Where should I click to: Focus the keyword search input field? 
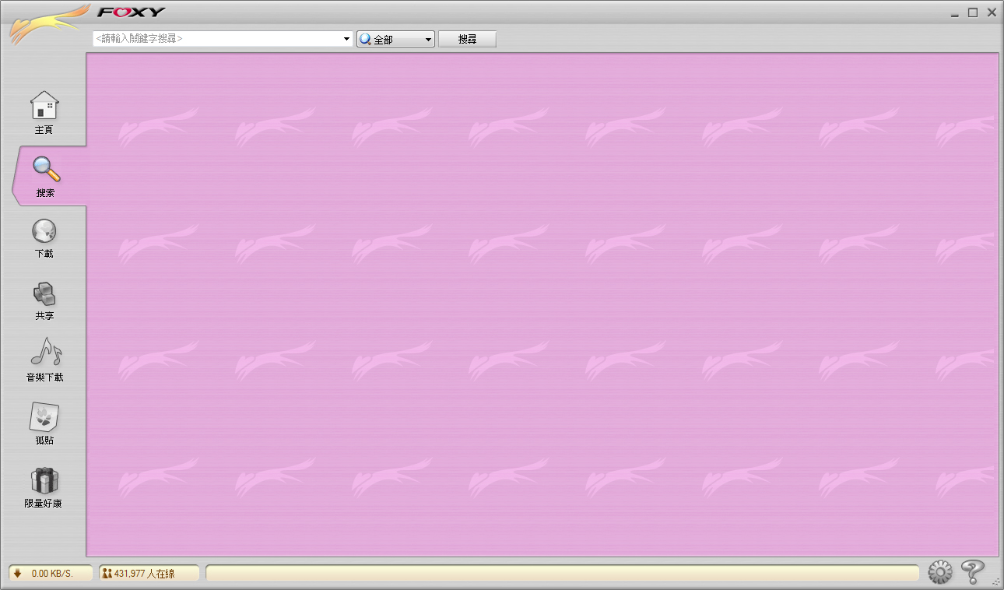(218, 39)
